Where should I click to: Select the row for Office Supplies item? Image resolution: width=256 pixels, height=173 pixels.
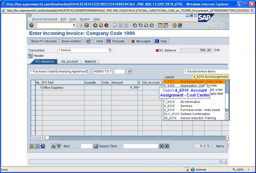point(33,87)
